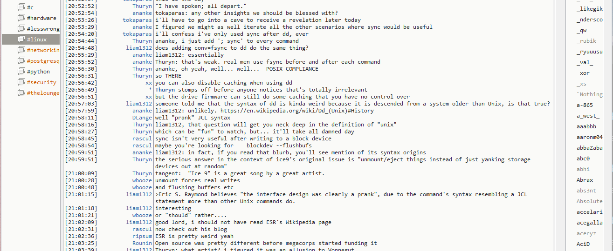This screenshot has width=613, height=251.
Task: Click the #postgresql channel icon
Action: [21, 61]
